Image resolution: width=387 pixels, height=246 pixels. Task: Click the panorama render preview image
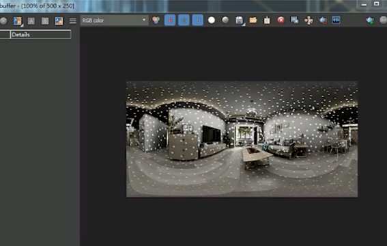tap(242, 139)
